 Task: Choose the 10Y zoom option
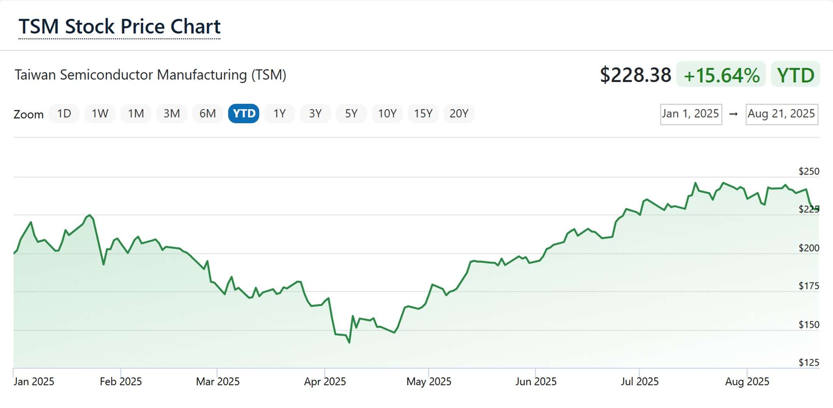pos(387,113)
